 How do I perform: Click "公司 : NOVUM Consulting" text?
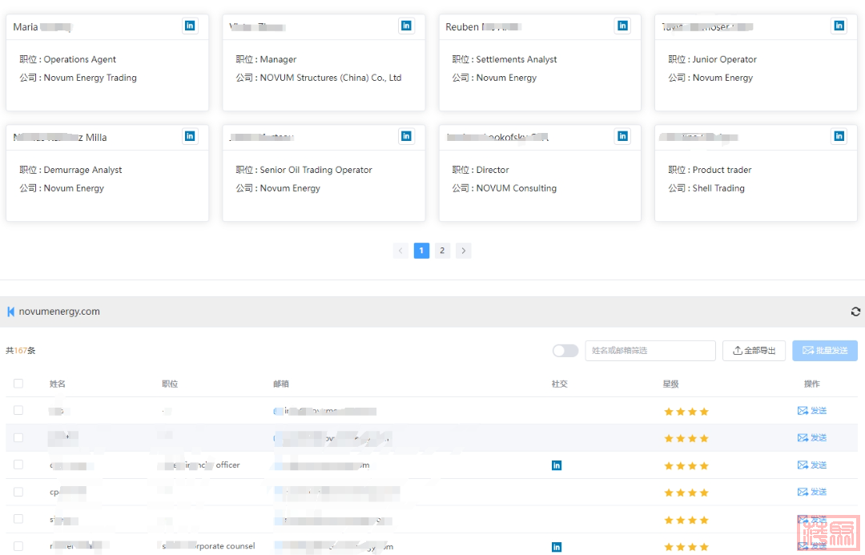coord(505,188)
